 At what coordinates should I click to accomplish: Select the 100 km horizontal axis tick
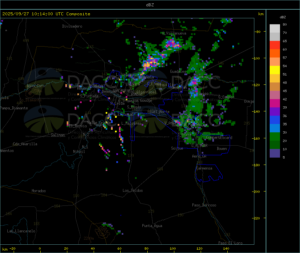(173, 248)
